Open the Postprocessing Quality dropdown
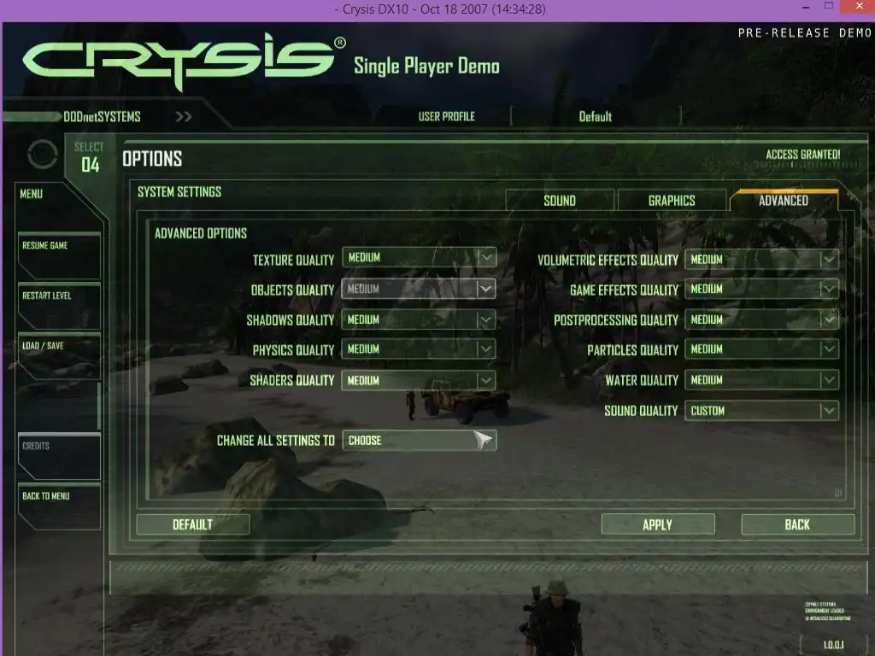Viewport: 875px width, 656px height. [x=761, y=319]
